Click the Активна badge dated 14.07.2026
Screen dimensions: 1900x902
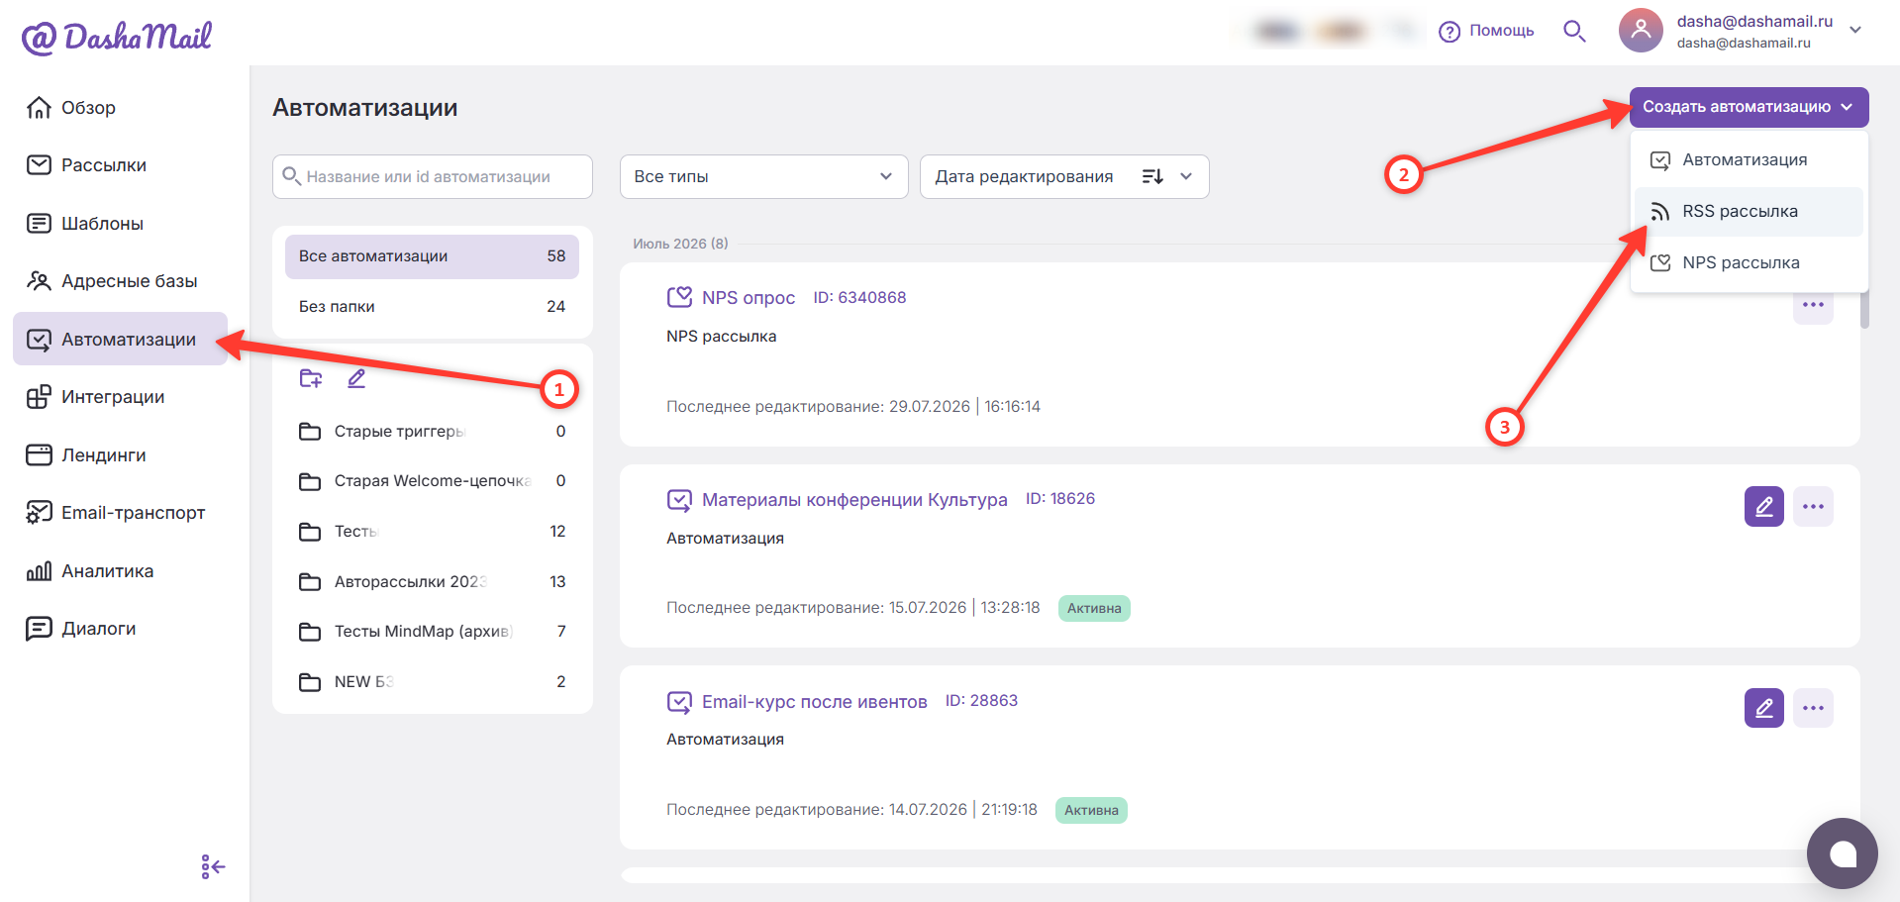pos(1091,810)
